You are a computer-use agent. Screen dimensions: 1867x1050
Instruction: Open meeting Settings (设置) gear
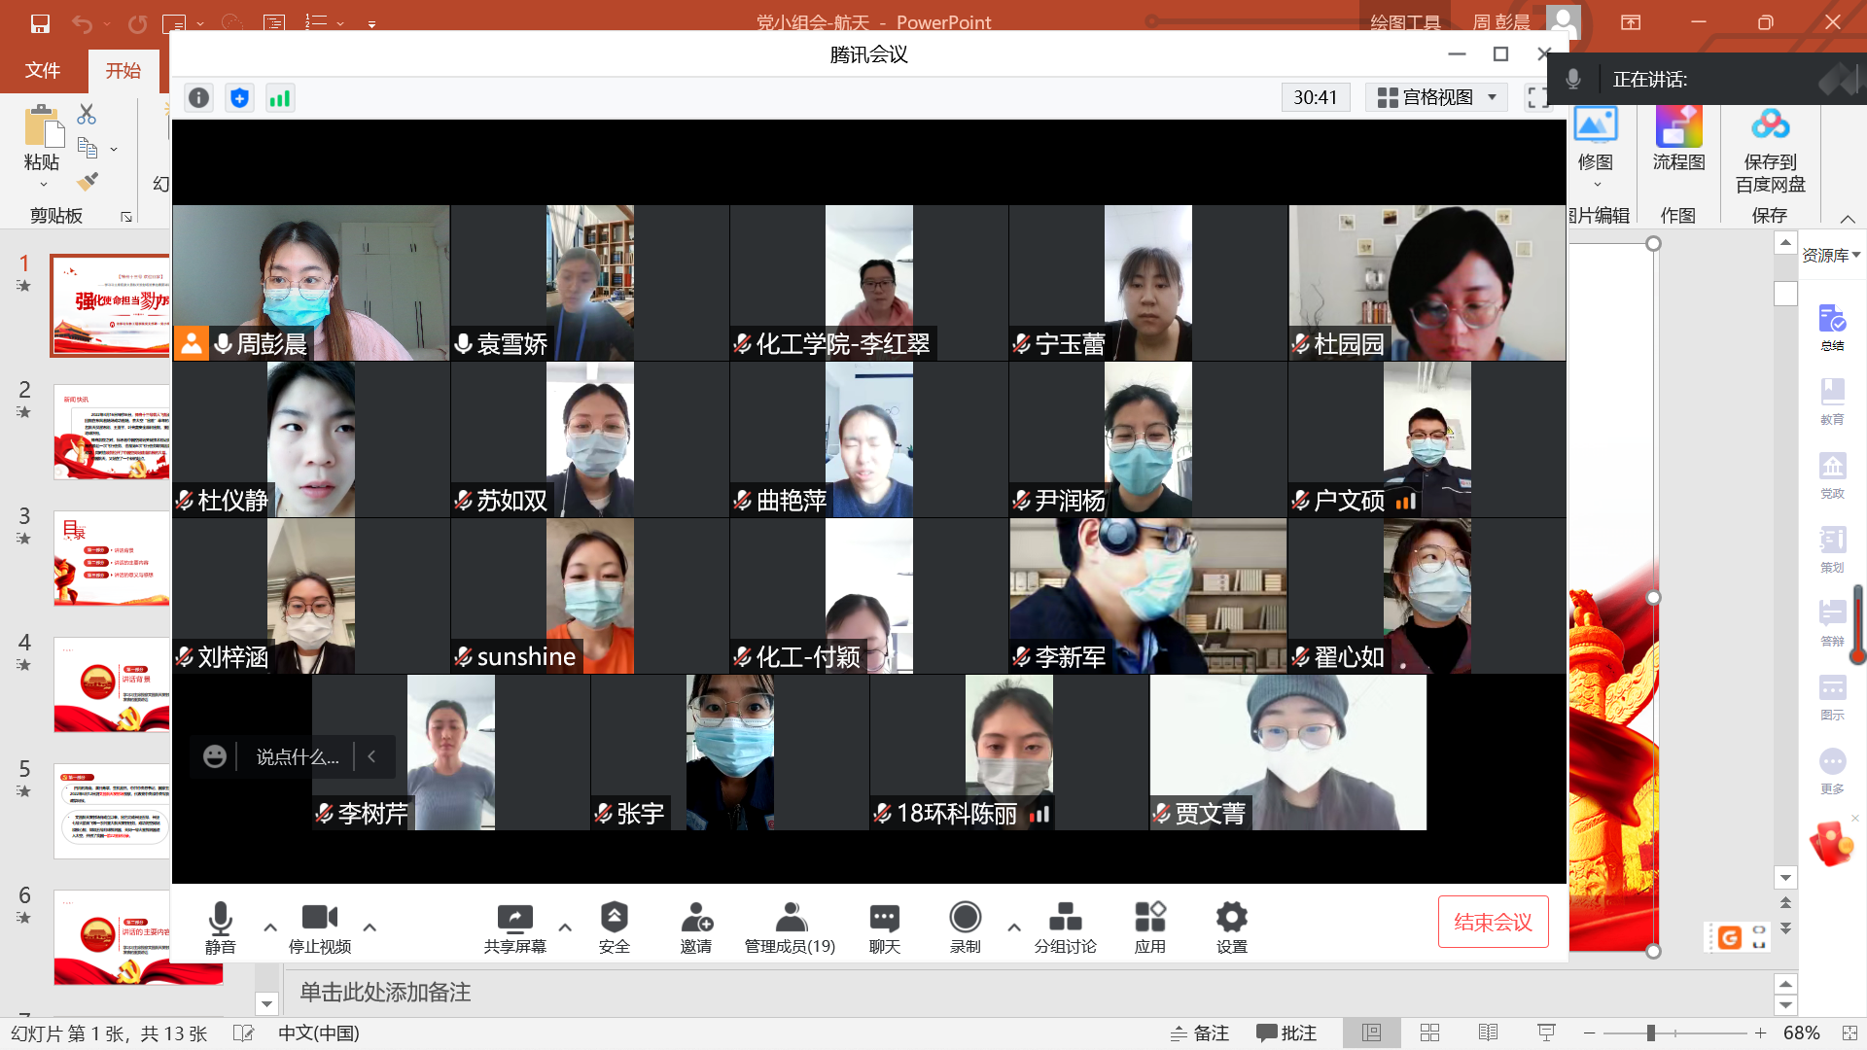[x=1231, y=927]
